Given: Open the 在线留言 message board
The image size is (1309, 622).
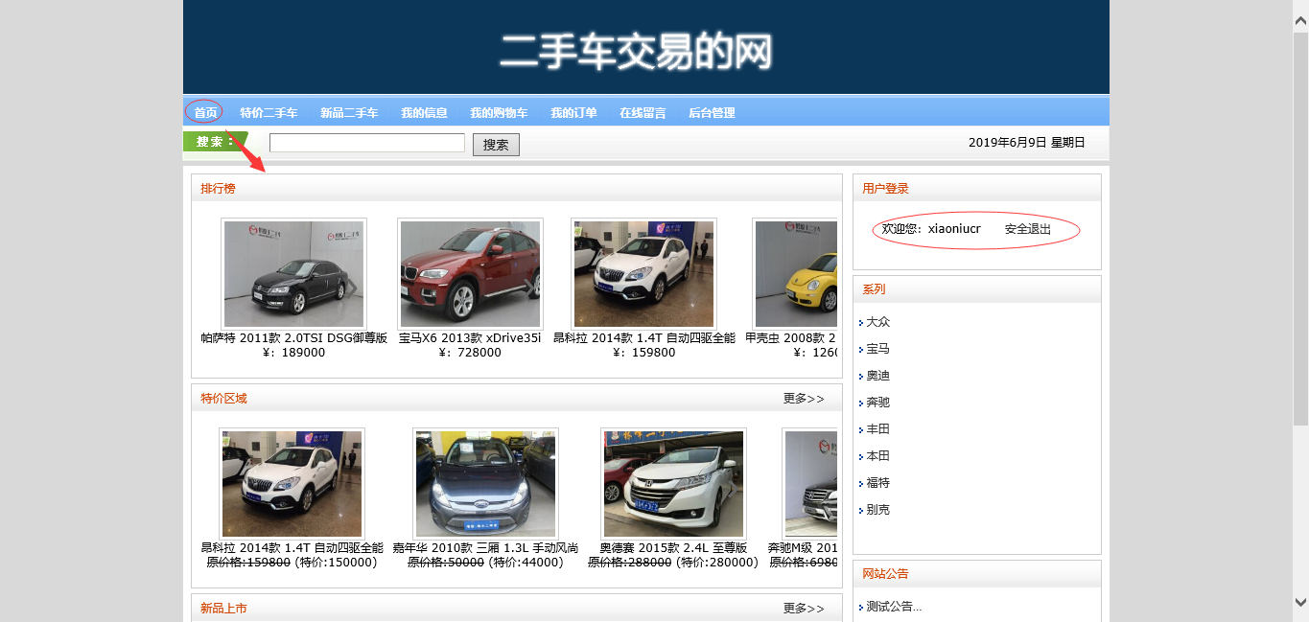Looking at the screenshot, I should point(643,113).
